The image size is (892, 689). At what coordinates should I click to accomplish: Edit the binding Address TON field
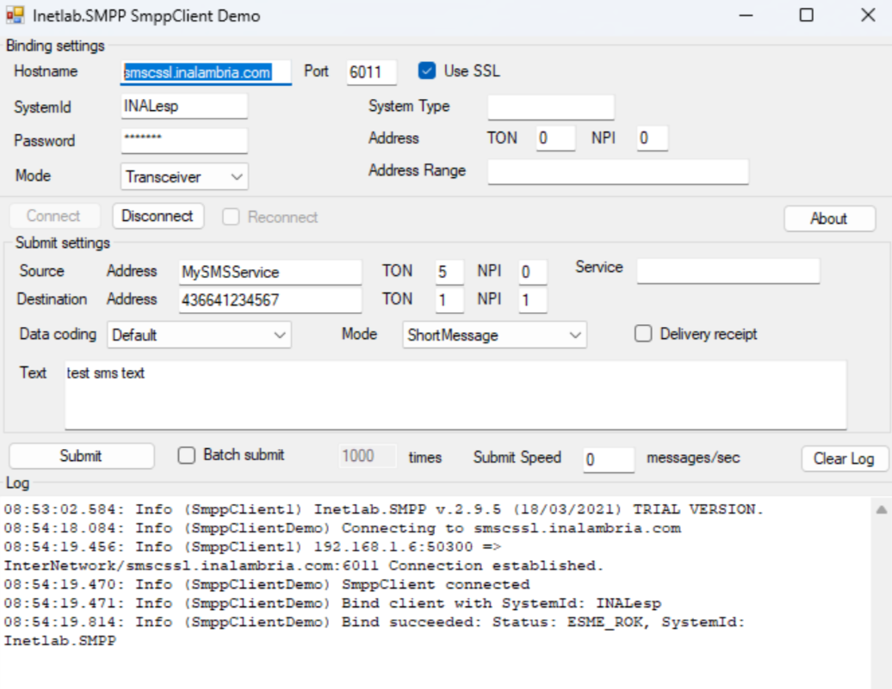(x=555, y=138)
